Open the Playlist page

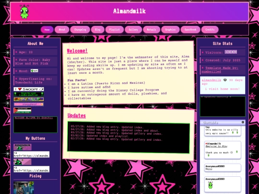115,30
